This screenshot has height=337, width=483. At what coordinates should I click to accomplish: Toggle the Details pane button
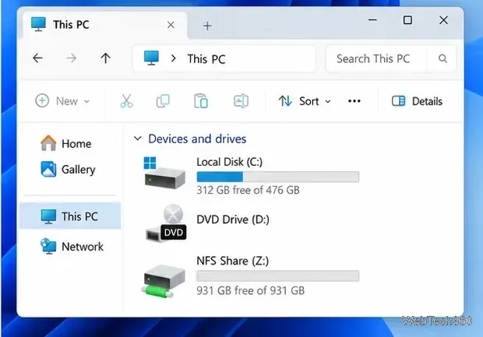(x=417, y=101)
